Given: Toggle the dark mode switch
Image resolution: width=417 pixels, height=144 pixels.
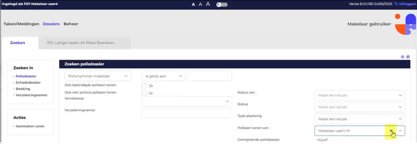Looking at the screenshot, I should [x=222, y=4].
